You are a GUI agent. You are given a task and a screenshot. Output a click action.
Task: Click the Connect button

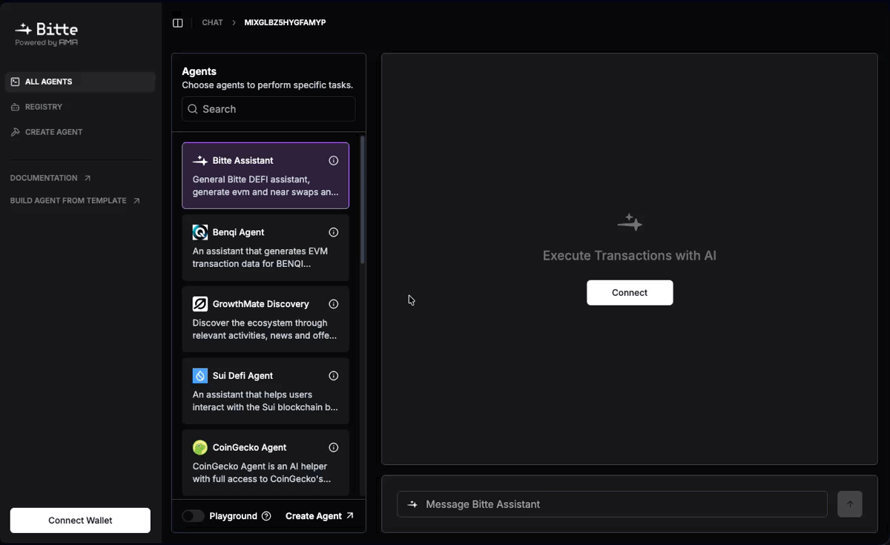click(x=630, y=292)
